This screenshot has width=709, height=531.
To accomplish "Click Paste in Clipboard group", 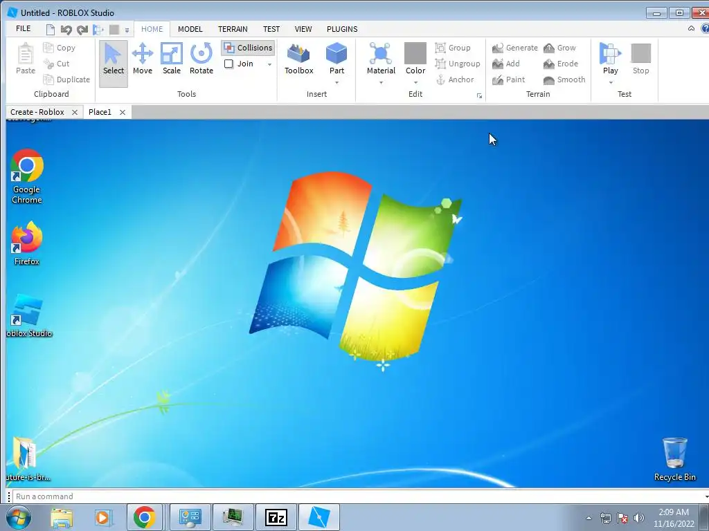I will (26, 59).
